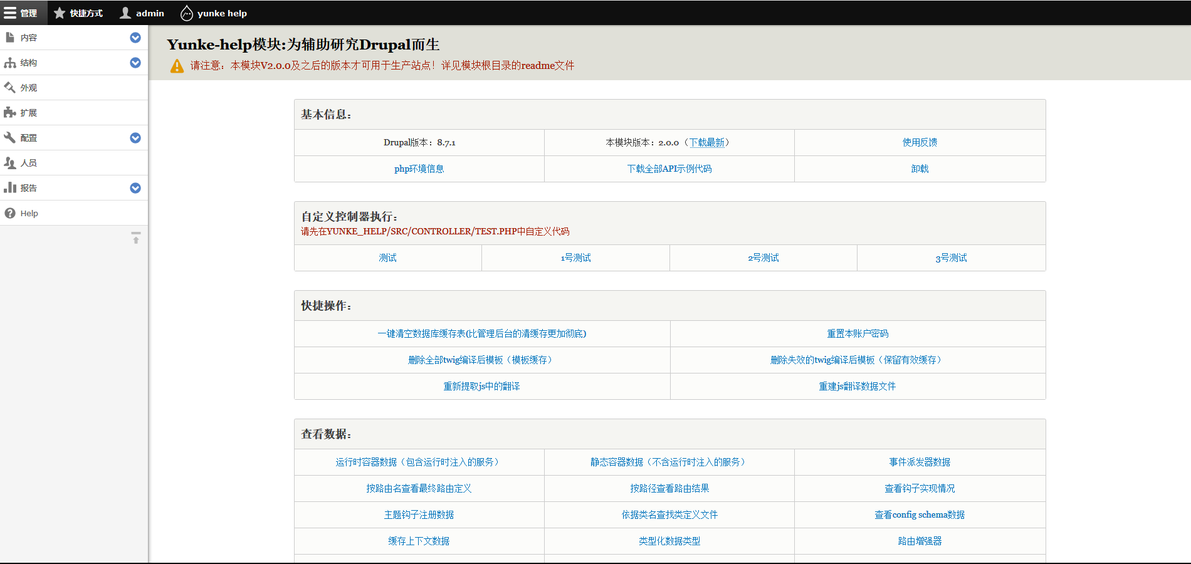
Task: Select 外观 in the sidebar menu
Action: [x=74, y=88]
